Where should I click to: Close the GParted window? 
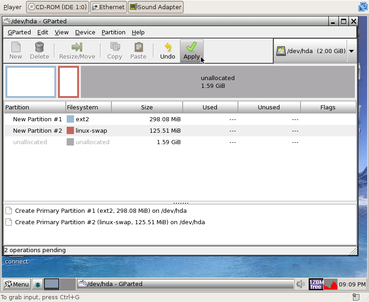[x=353, y=21]
